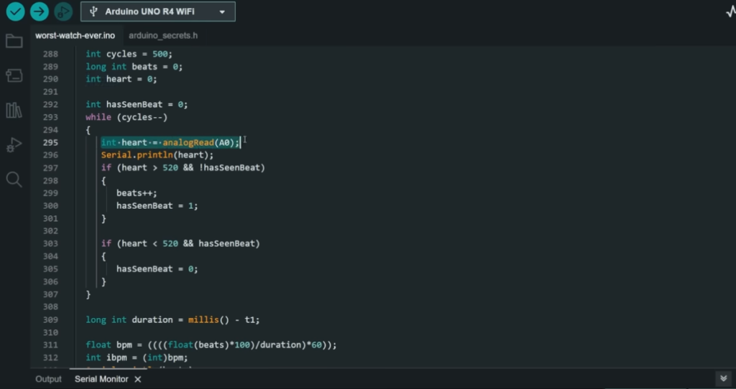736x389 pixels.
Task: Click line number 311 in the gutter
Action: click(50, 345)
